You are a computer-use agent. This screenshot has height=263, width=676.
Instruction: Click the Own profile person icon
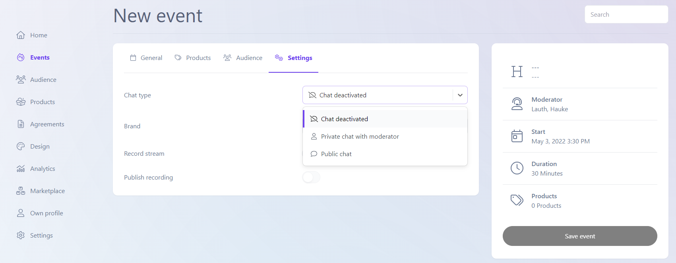(21, 213)
